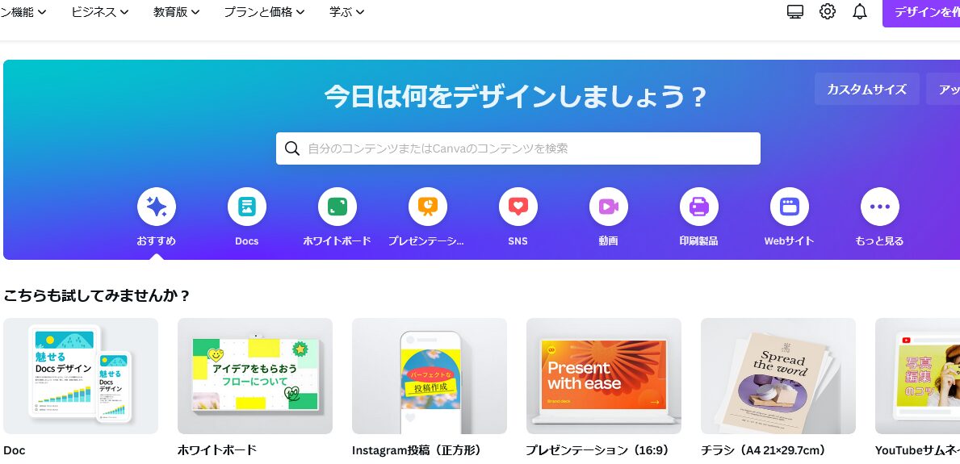Screen dimensions: 960x464
Task: Show more categories via もっと見る
Action: pyautogui.click(x=880, y=207)
